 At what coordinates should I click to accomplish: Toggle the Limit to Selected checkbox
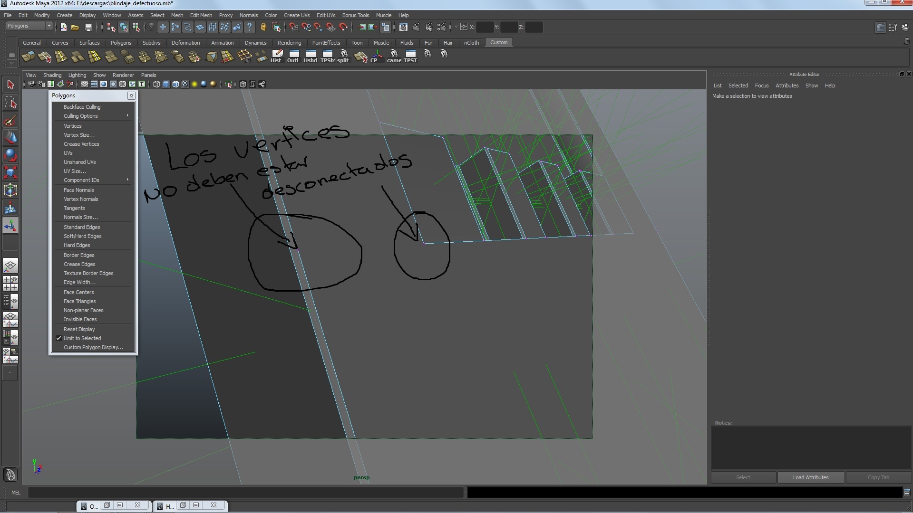(82, 338)
